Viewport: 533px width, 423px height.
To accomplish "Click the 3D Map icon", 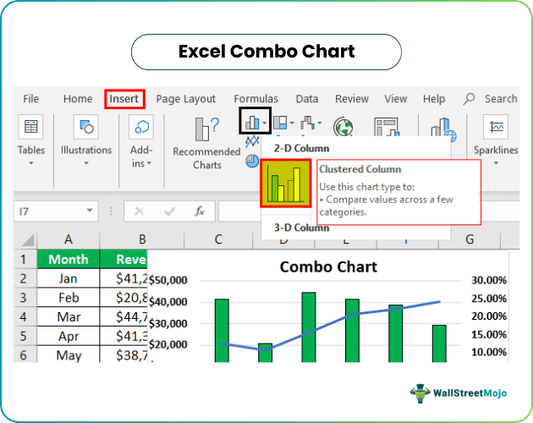I will (x=443, y=128).
